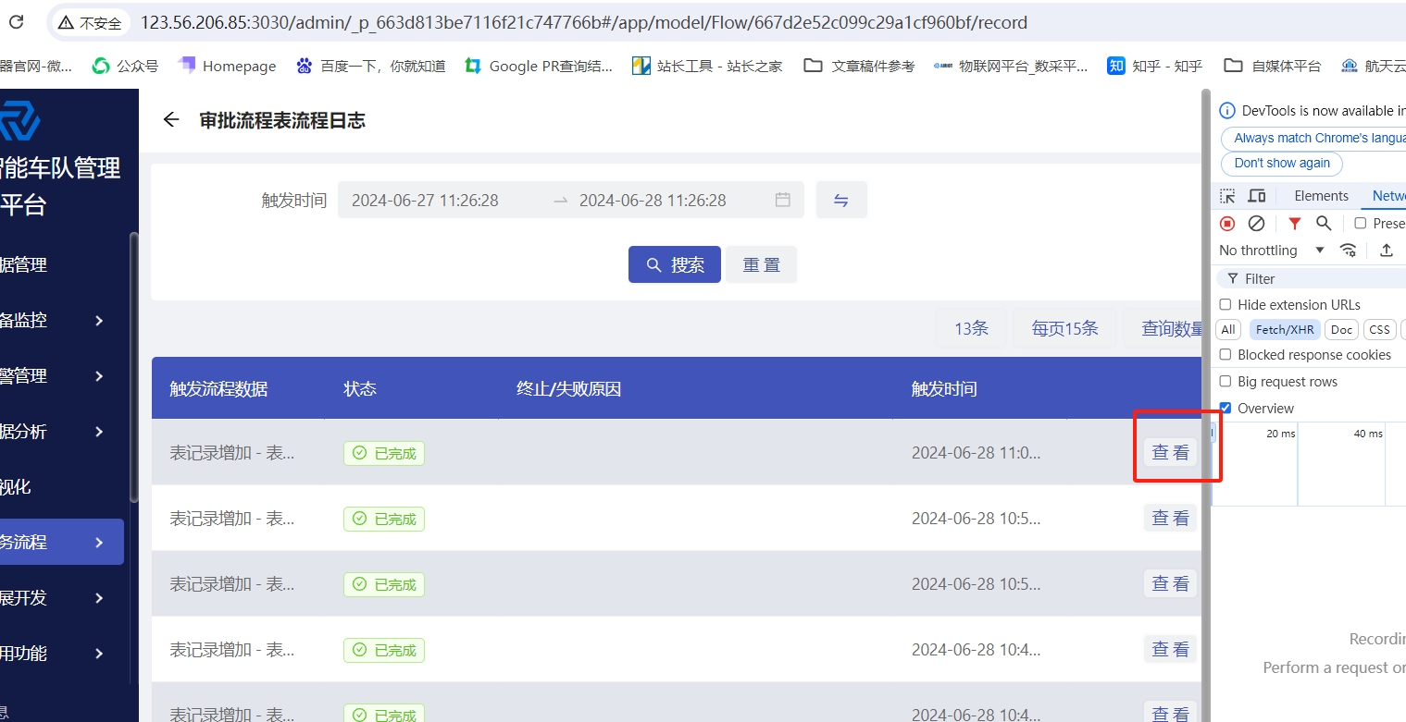Image resolution: width=1406 pixels, height=722 pixels.
Task: Switch to the Elements tab in DevTools
Action: (x=1321, y=196)
